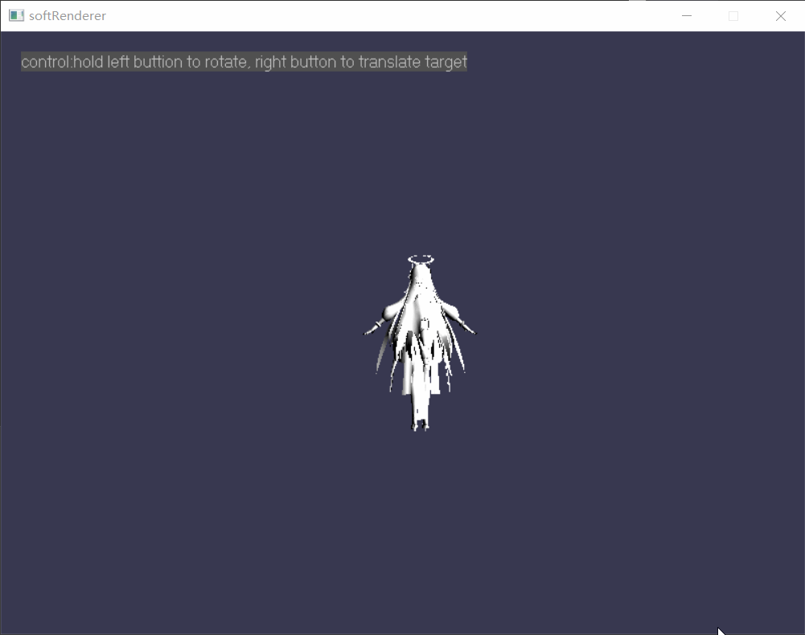Click the control instructions text overlay
This screenshot has height=635, width=805.
[x=244, y=62]
